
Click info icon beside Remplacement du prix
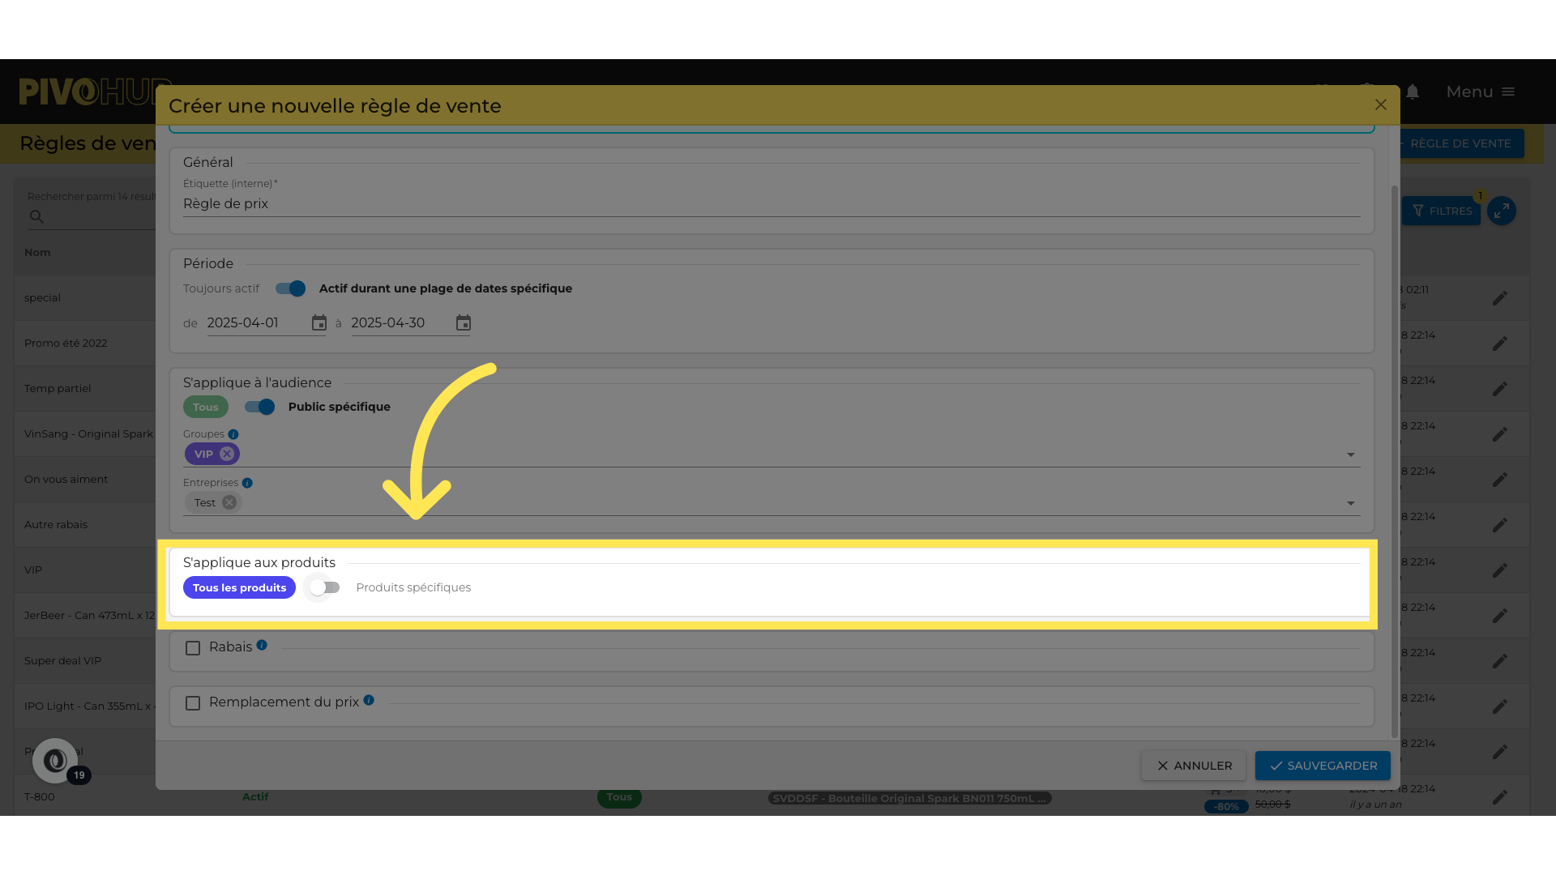(x=369, y=700)
